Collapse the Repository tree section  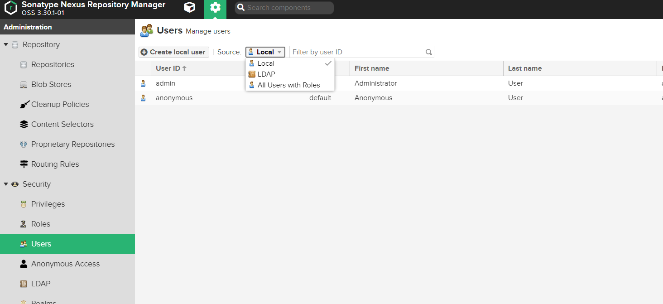tap(6, 44)
